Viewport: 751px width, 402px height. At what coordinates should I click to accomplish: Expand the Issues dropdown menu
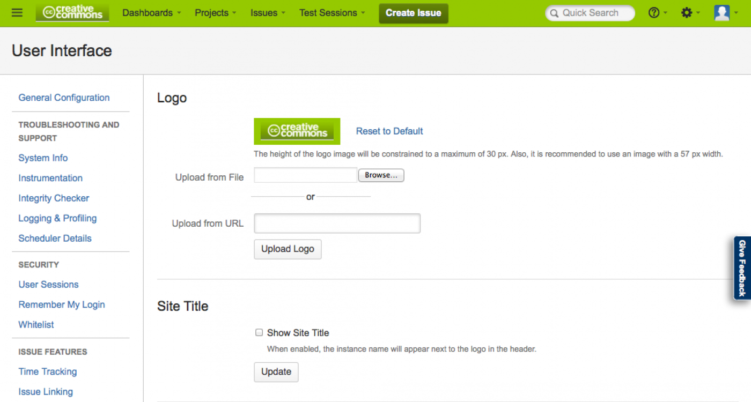(x=267, y=13)
